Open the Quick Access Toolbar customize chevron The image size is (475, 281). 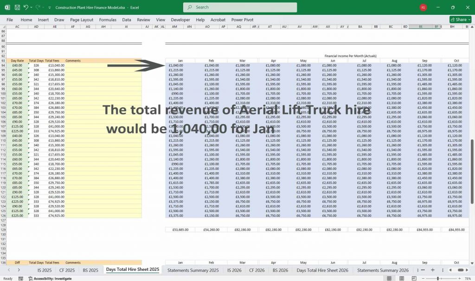pos(49,7)
